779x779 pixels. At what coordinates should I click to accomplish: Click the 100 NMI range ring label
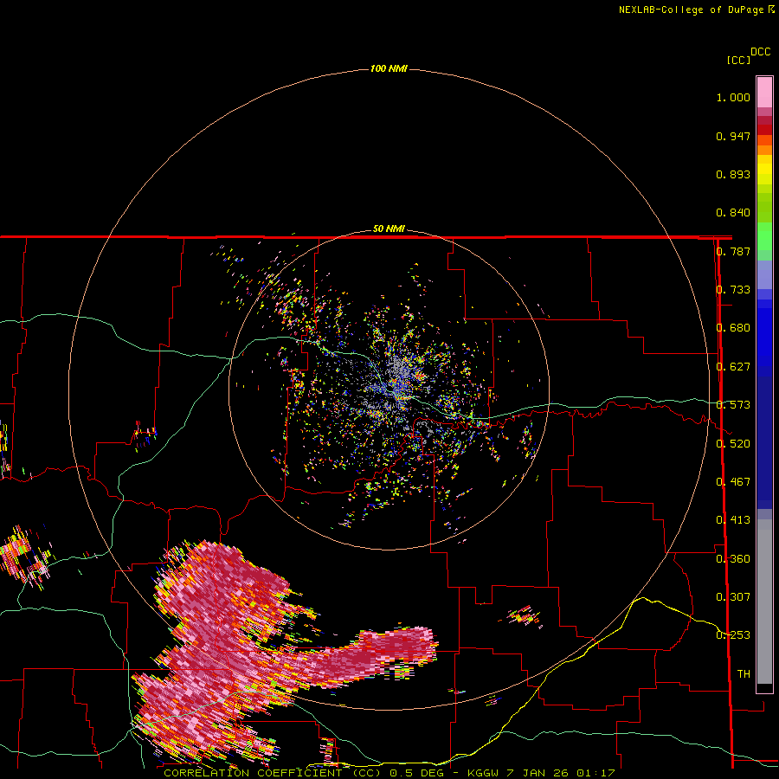pos(389,68)
